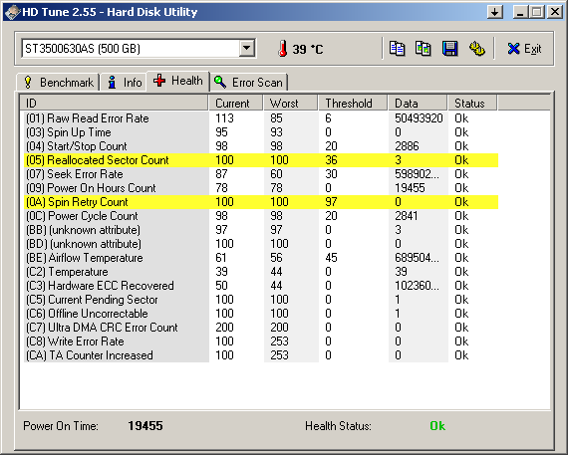Open options via the wrench icon
Viewport: 568px width, 455px height.
click(x=476, y=49)
